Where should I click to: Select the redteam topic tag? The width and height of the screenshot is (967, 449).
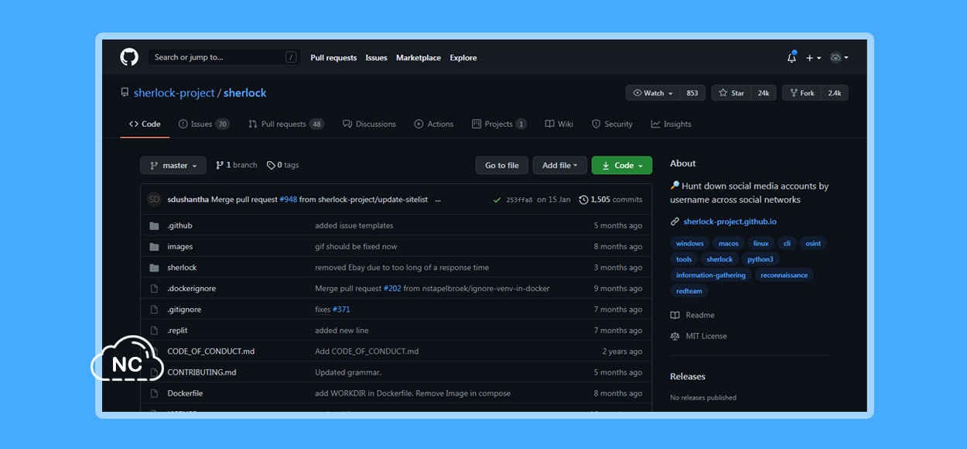[689, 291]
